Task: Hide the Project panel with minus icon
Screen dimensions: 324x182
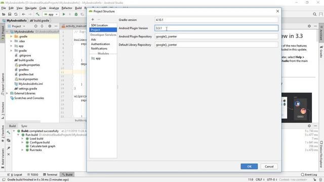Action: pyautogui.click(x=56, y=26)
